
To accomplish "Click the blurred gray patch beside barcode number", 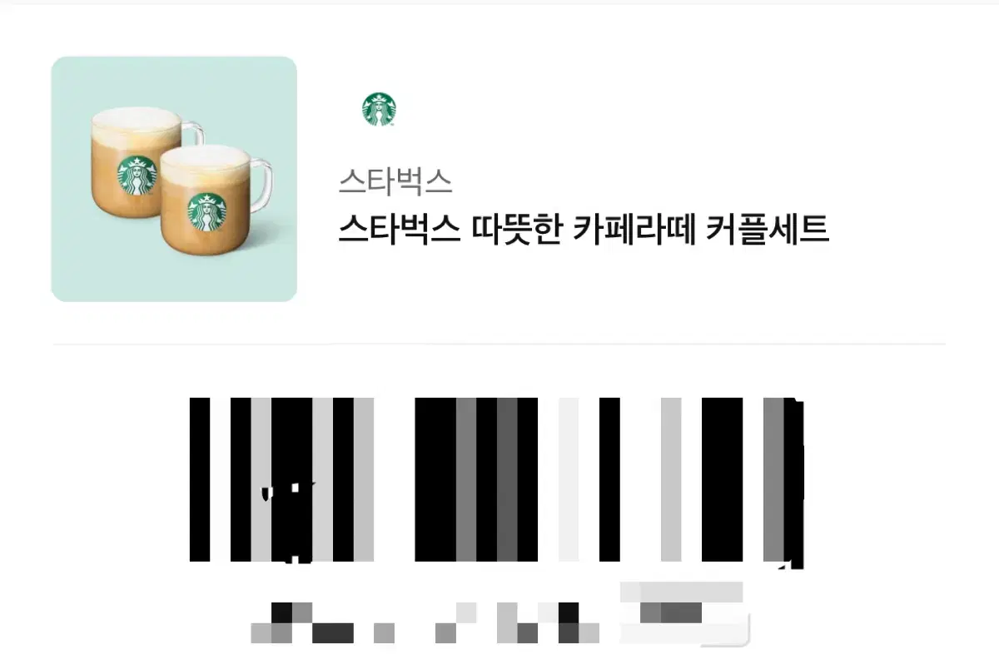I will point(683,613).
